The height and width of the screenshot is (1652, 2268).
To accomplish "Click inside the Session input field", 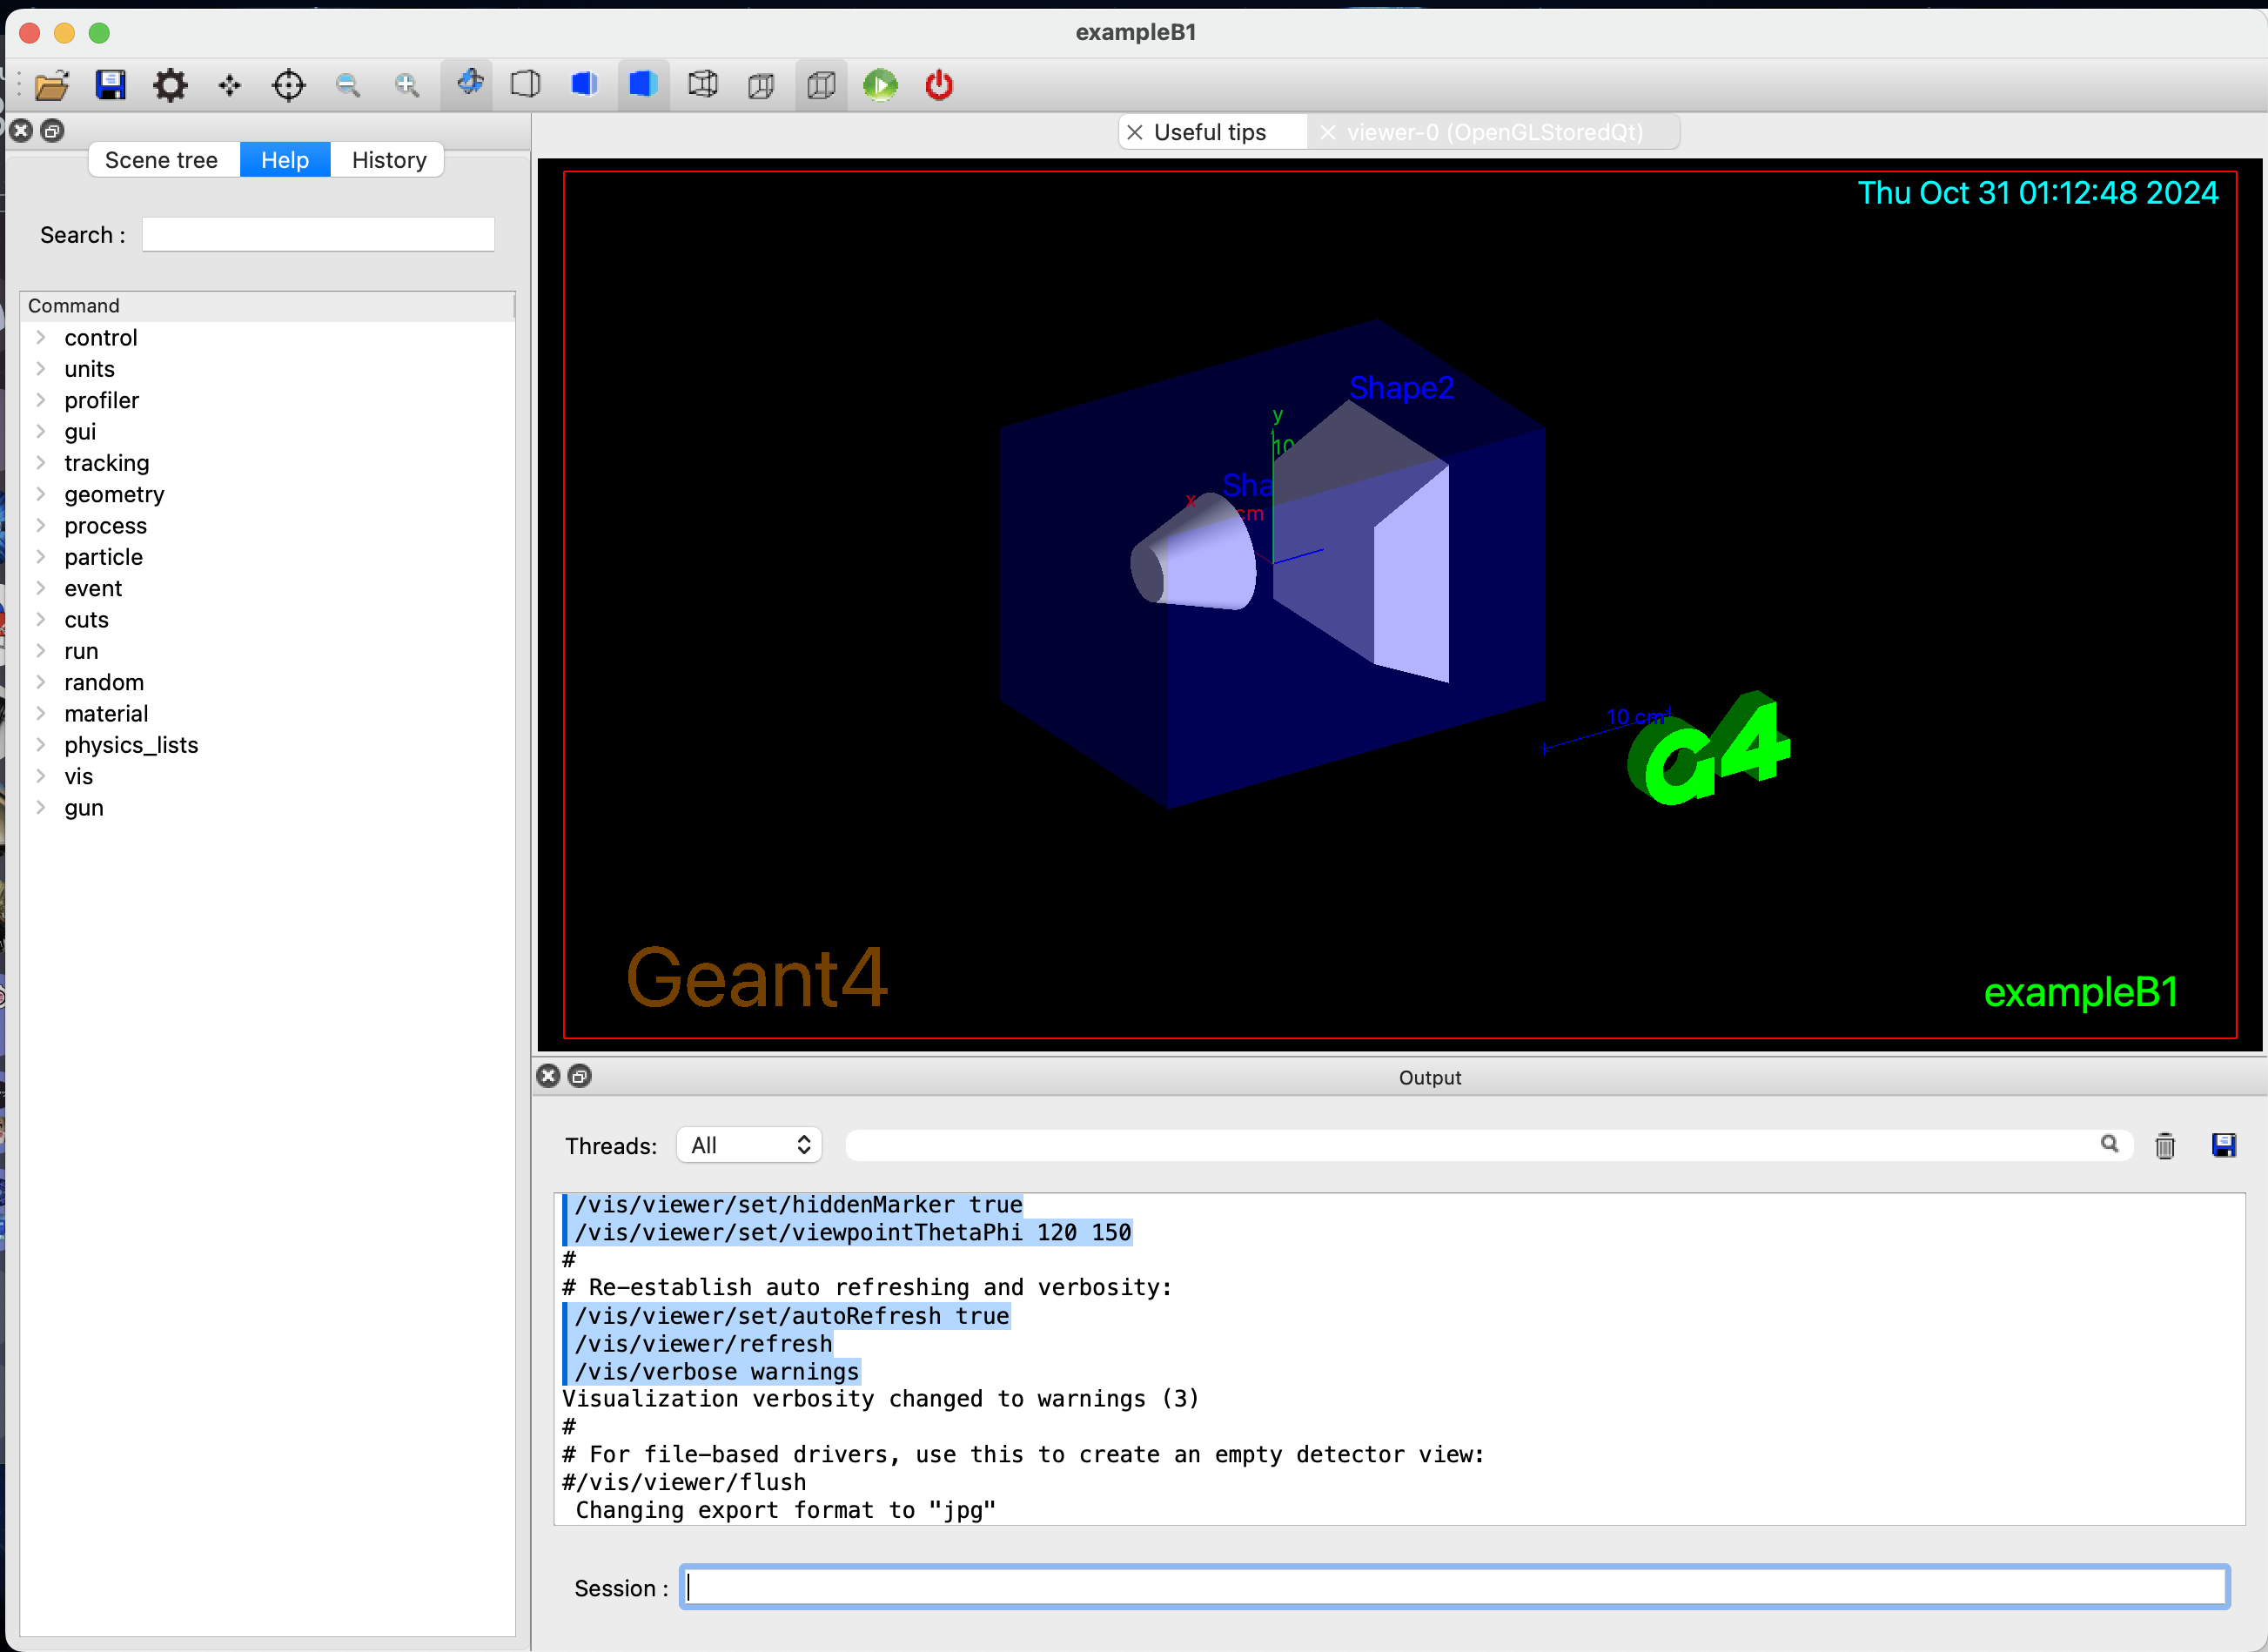I will tap(1450, 1587).
